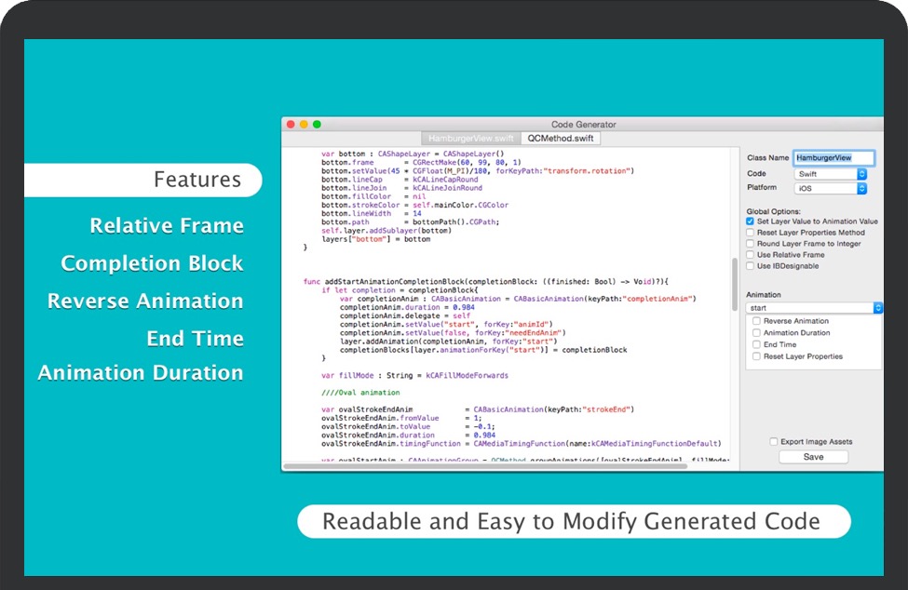Open the Code language dropdown
This screenshot has width=908, height=590.
coord(831,174)
